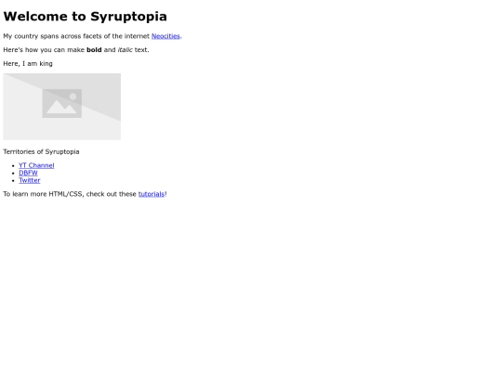Viewport: 502px width, 376px height.
Task: Click the Here, I am king text
Action: [28, 64]
